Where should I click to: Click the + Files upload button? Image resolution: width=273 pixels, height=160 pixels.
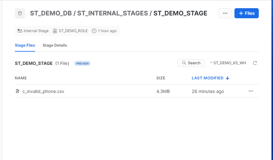click(x=246, y=13)
